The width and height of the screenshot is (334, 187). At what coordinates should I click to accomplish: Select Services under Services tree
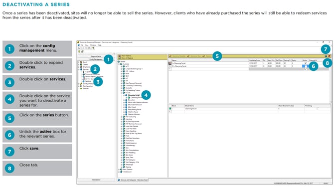tap(88, 81)
